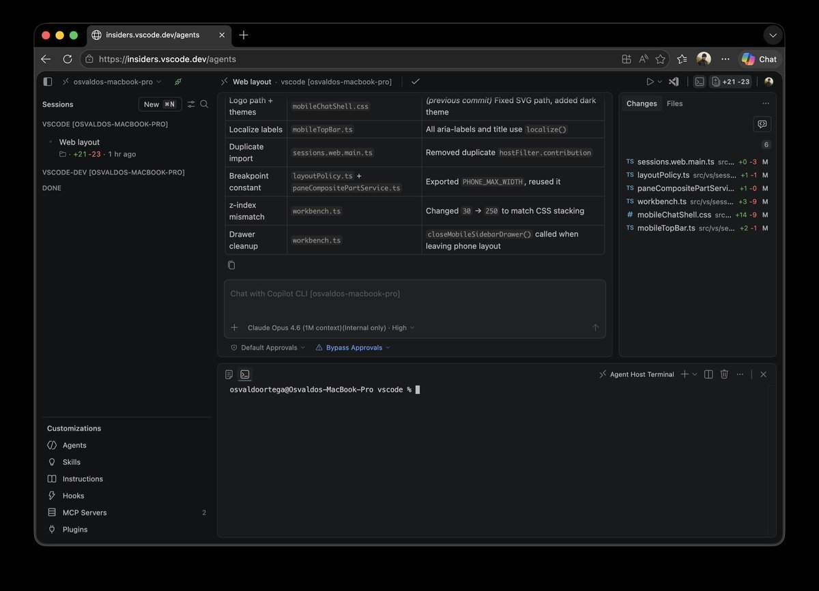Click the feedback comment icon in Changes panel
Screen dimensions: 819x591
click(x=762, y=124)
